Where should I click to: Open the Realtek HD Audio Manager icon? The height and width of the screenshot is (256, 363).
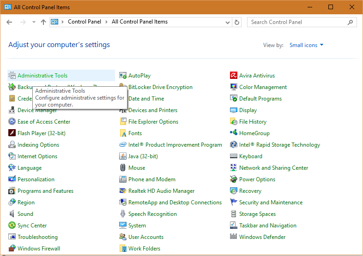point(123,191)
